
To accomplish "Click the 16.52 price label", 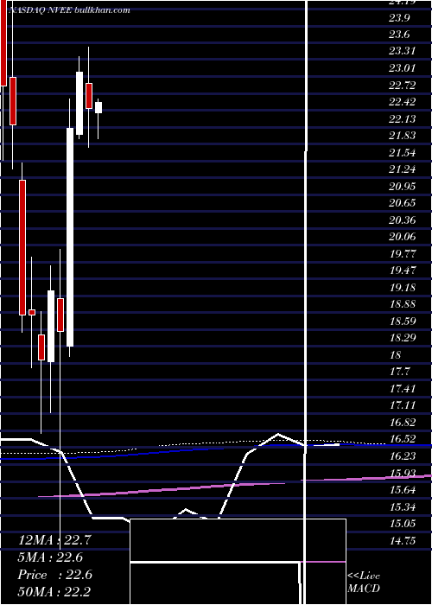I will (x=403, y=439).
